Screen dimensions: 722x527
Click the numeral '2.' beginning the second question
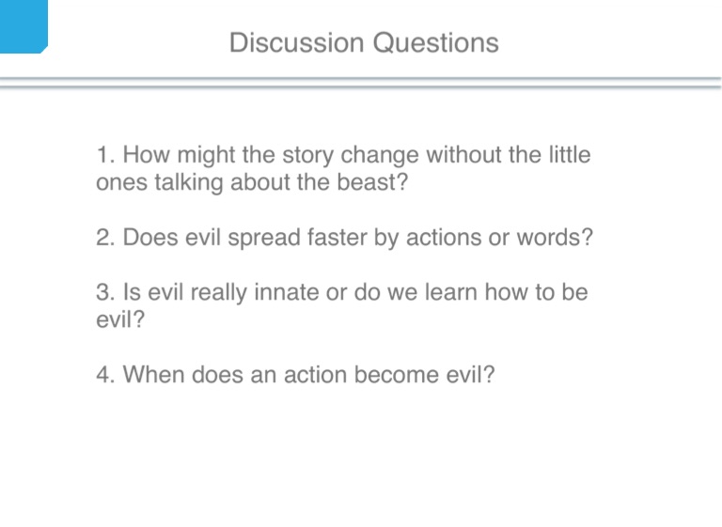click(105, 238)
